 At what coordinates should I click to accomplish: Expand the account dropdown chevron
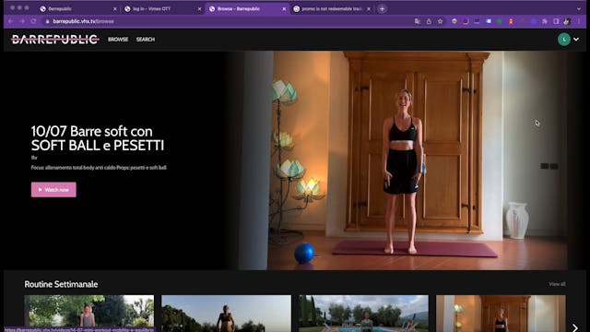576,39
